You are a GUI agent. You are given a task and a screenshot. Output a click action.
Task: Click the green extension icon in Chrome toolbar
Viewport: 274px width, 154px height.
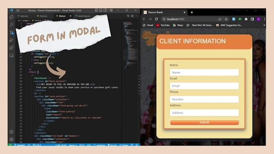(x=240, y=19)
